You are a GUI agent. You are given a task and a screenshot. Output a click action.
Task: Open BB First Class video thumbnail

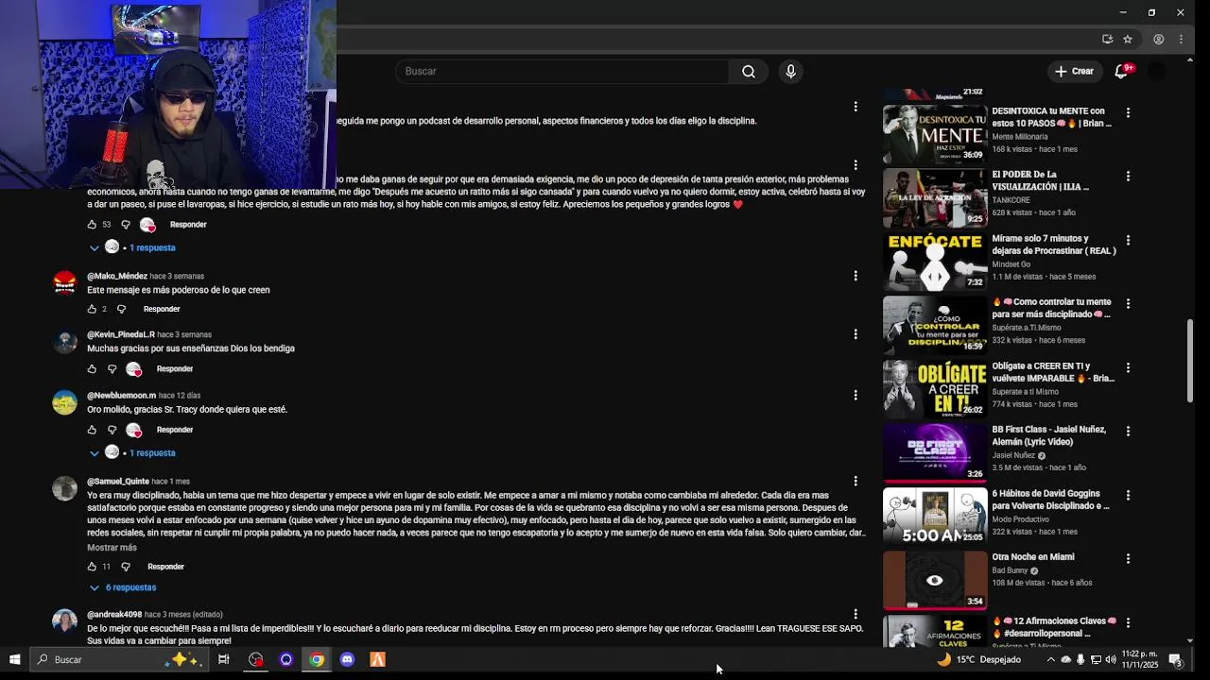point(935,452)
